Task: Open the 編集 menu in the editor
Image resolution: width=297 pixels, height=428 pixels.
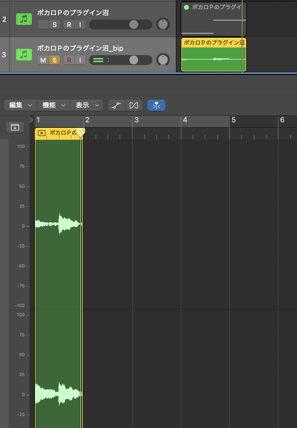Action: pos(20,105)
